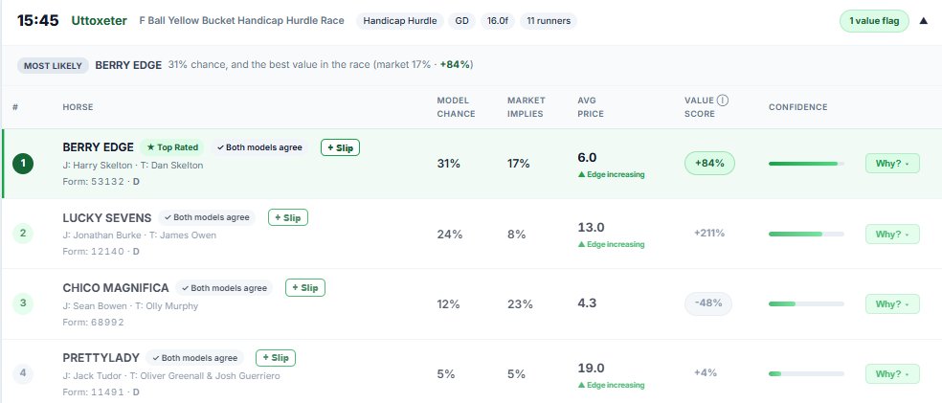Click Form: 68992 line
942x403 pixels.
[93, 322]
